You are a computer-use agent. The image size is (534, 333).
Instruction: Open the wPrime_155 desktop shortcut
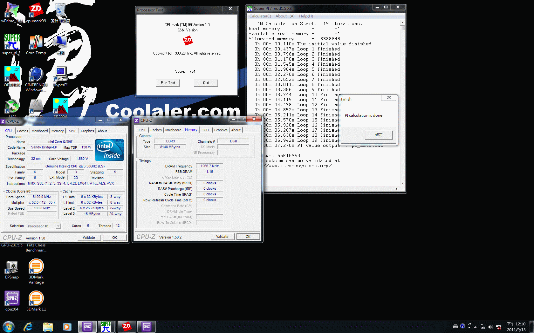(12, 13)
